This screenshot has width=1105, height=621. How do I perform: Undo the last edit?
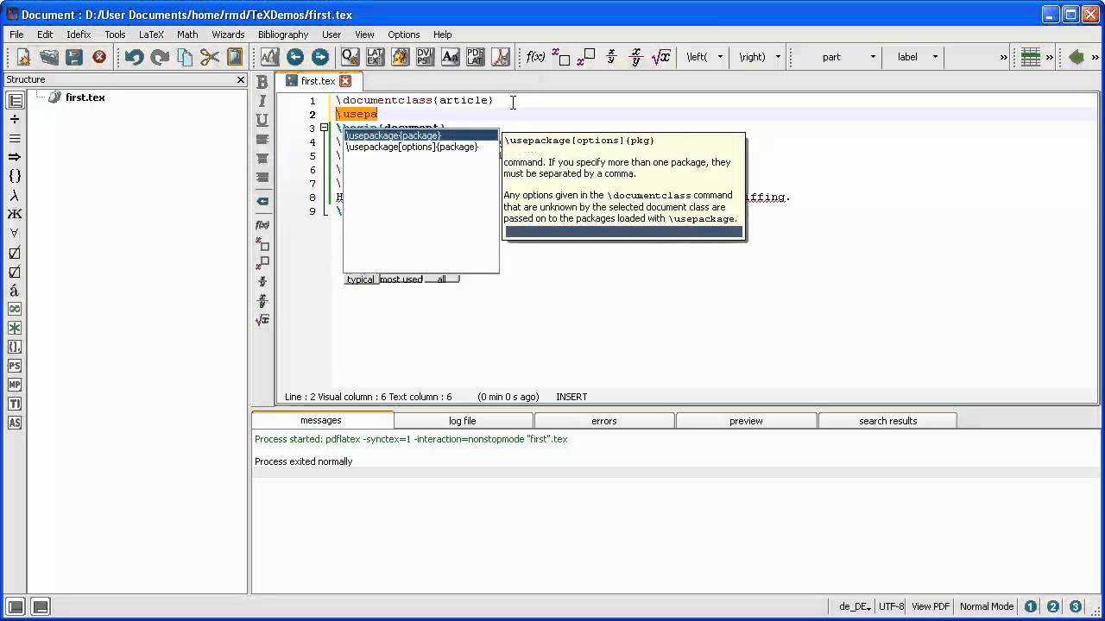tap(134, 57)
